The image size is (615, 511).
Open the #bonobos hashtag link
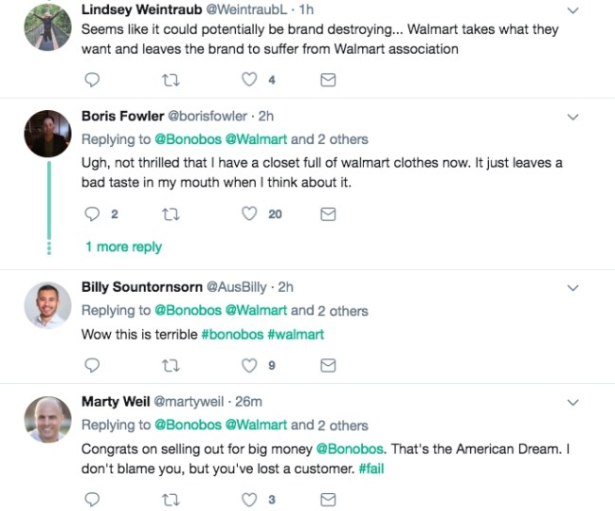[232, 334]
